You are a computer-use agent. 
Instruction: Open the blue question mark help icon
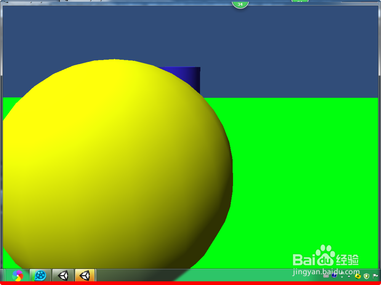click(x=334, y=275)
